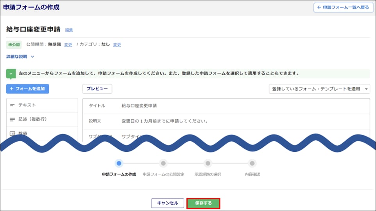Image resolution: width=376 pixels, height=211 pixels.
Task: Click the 申請フォームの公開設定 step circle
Action: [163, 164]
